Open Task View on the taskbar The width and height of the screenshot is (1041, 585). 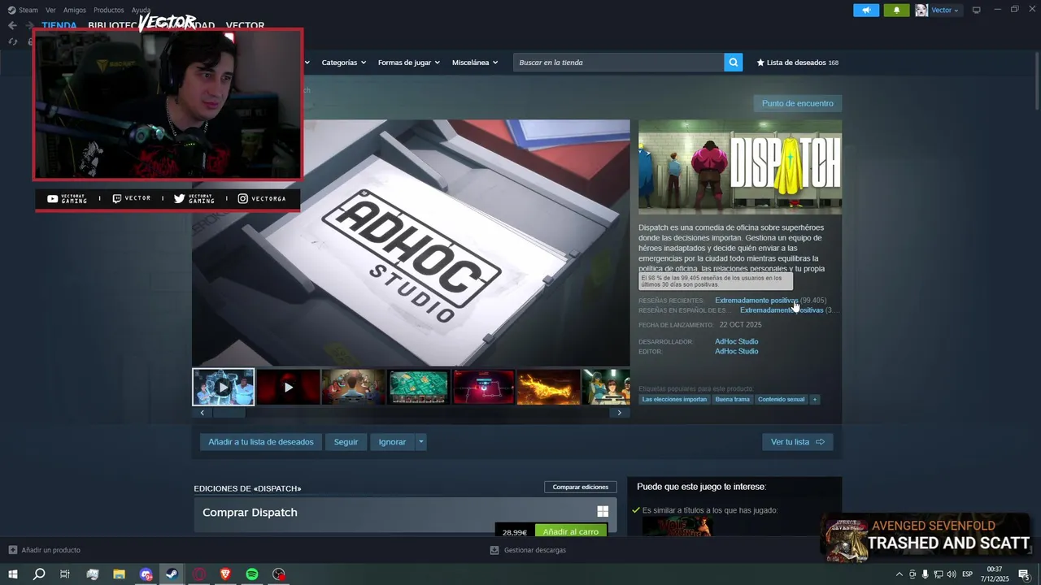65,574
